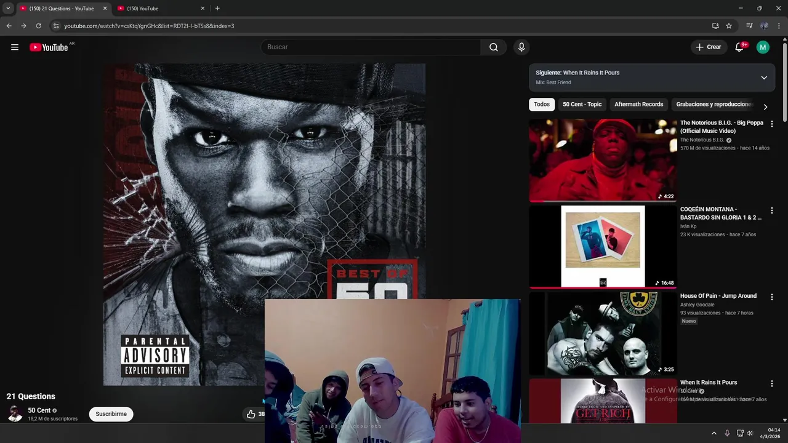Image resolution: width=788 pixels, height=443 pixels.
Task: Open Coqeéin Montana video thumbnail
Action: coord(603,247)
